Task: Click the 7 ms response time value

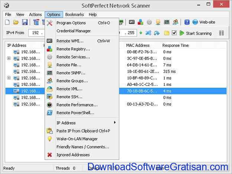Action: [167, 65]
